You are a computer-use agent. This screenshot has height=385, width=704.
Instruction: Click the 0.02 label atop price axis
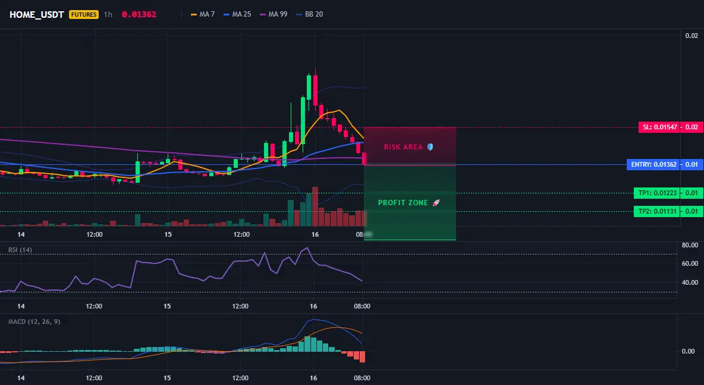[692, 36]
